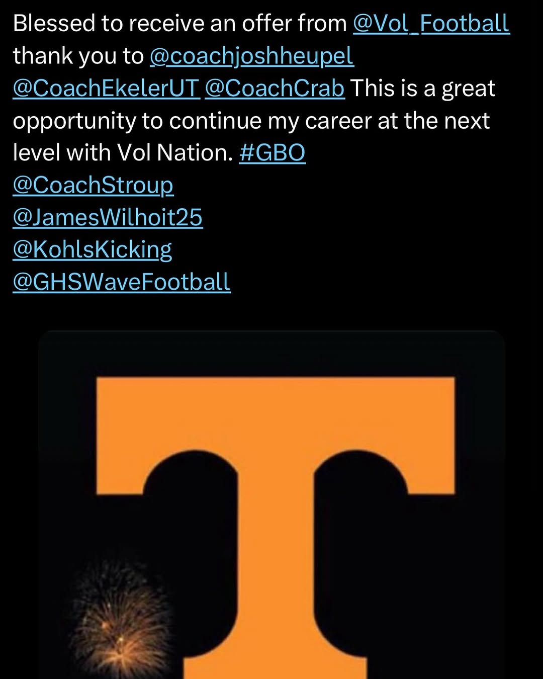Screen dimensions: 543x679
Task: Go to the @CoachCrab profile
Action: click(x=275, y=89)
